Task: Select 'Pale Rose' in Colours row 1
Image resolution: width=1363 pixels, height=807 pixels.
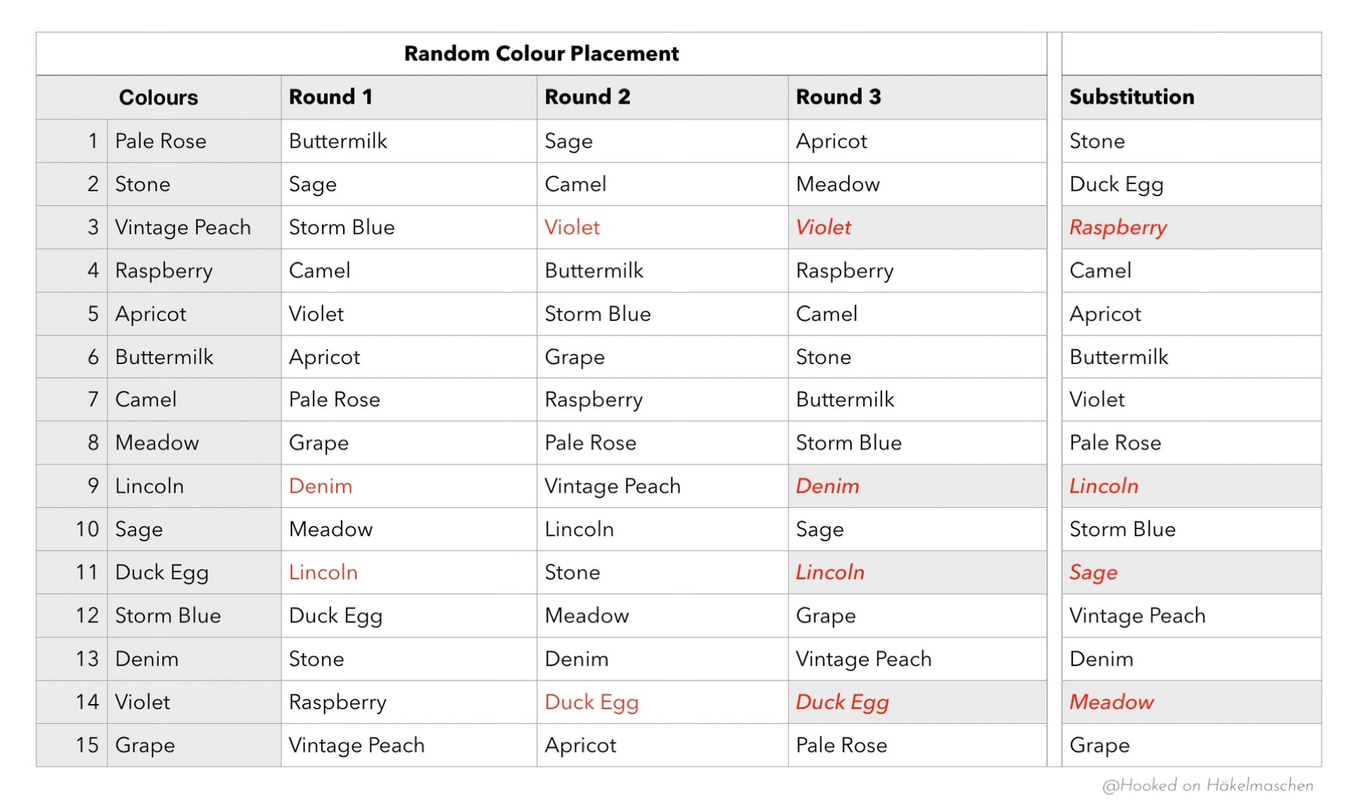Action: point(161,141)
